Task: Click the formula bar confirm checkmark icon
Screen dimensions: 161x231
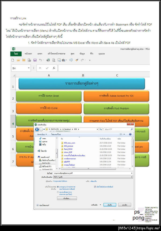Action: click(47, 68)
